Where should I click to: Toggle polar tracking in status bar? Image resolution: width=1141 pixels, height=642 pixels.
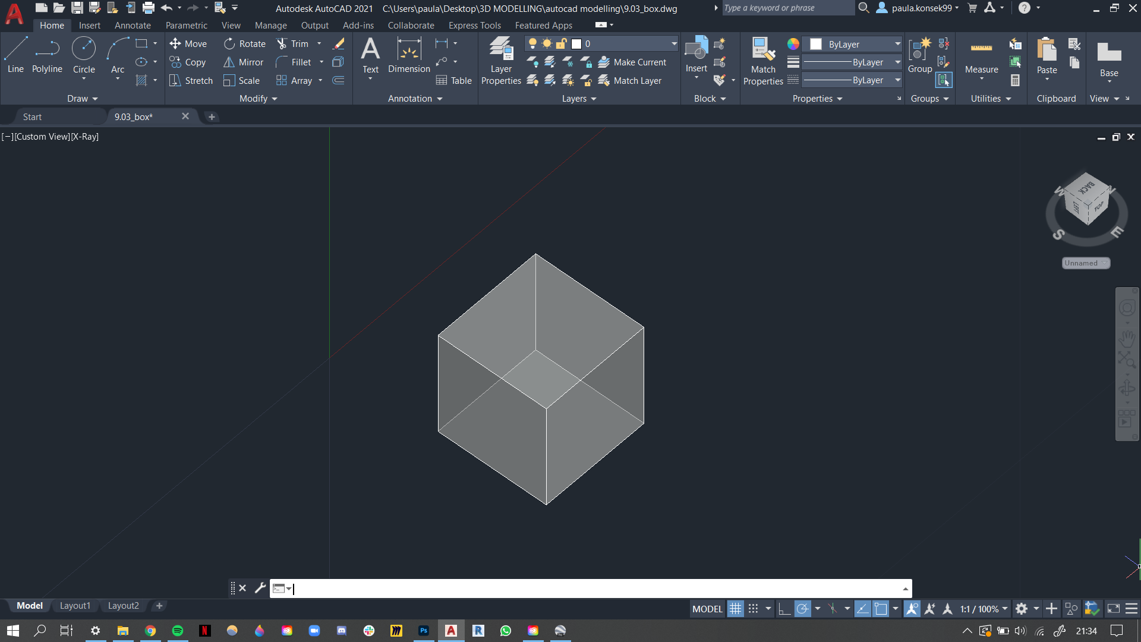coord(802,609)
